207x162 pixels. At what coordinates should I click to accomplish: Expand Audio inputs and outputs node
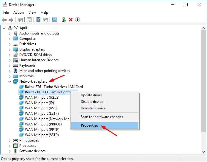pos(10,33)
